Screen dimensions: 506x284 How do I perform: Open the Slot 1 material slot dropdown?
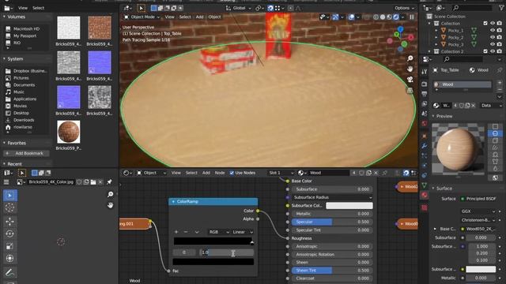click(281, 173)
